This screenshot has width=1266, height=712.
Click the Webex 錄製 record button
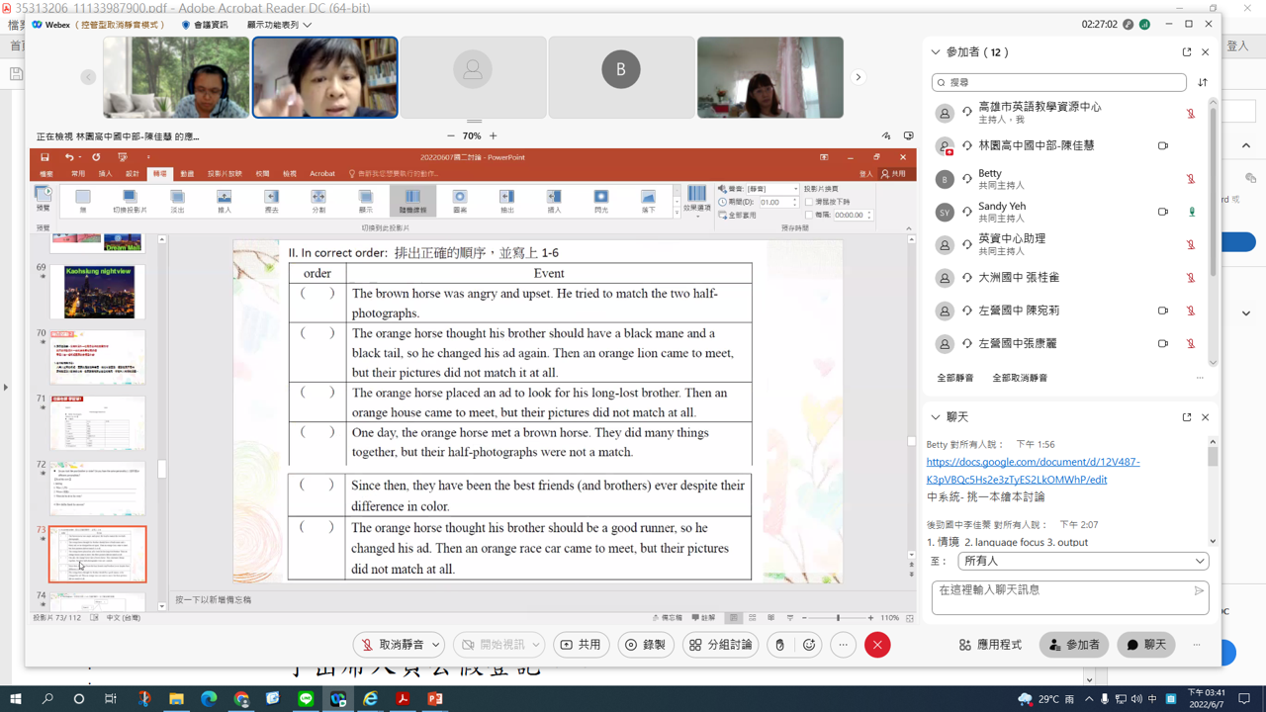tap(646, 645)
